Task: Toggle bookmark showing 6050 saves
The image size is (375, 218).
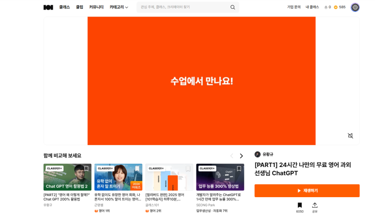Action: tap(300, 205)
